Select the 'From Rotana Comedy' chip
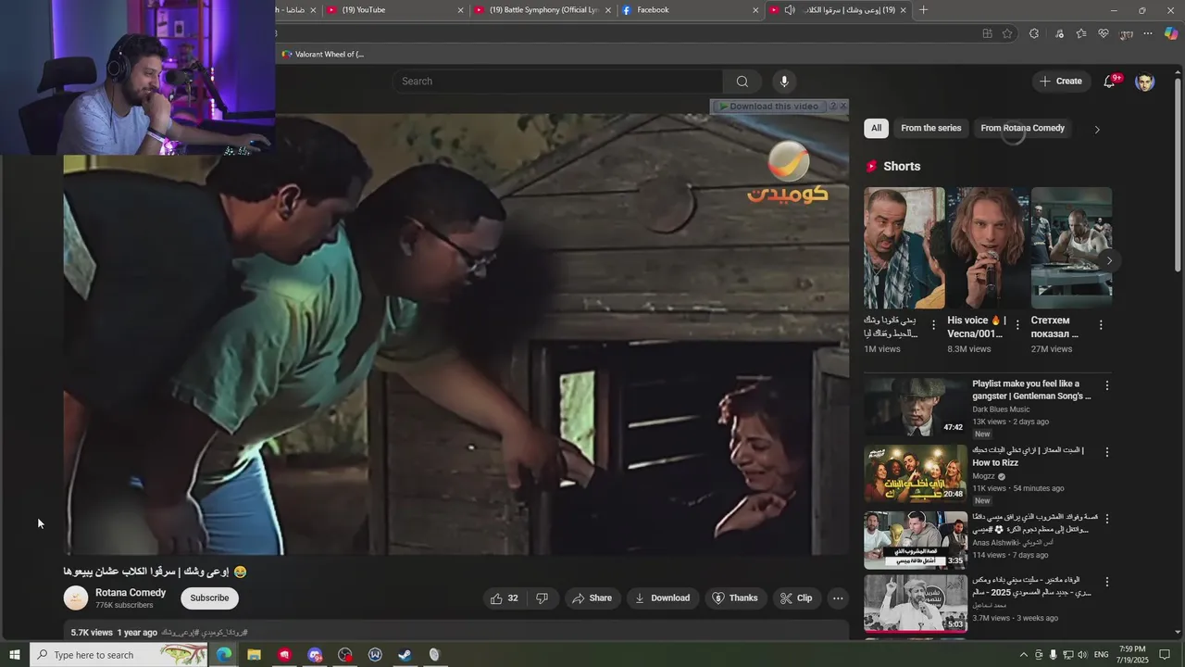Image resolution: width=1185 pixels, height=667 pixels. (x=1022, y=128)
